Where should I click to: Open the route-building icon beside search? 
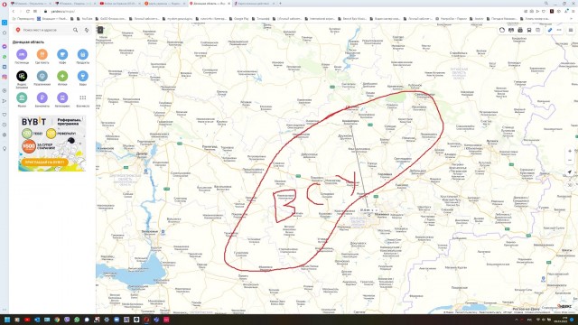click(x=87, y=30)
